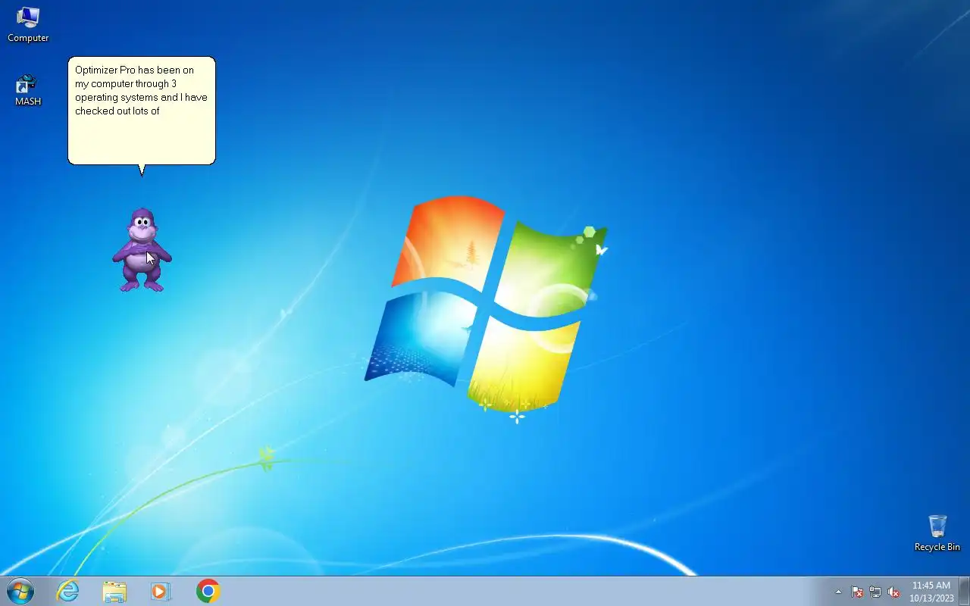970x606 pixels.
Task: Select the Recycle Bin icon
Action: 937,533
